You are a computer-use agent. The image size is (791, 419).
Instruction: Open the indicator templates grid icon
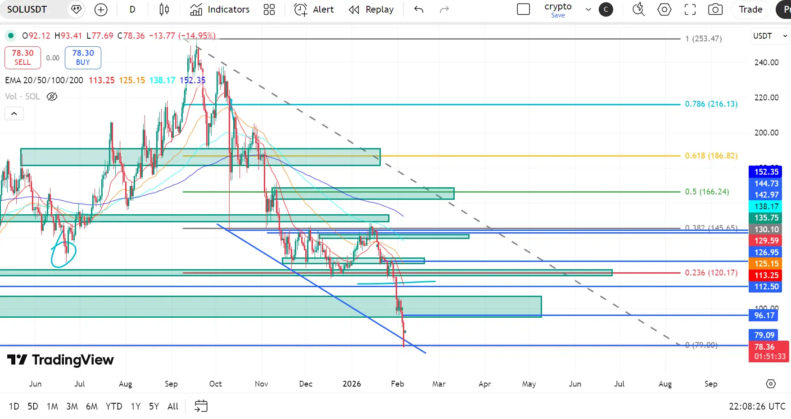(x=269, y=9)
